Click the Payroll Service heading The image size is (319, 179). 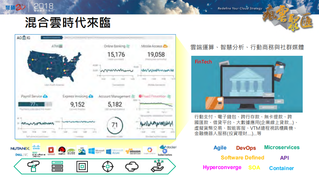coord(31,96)
